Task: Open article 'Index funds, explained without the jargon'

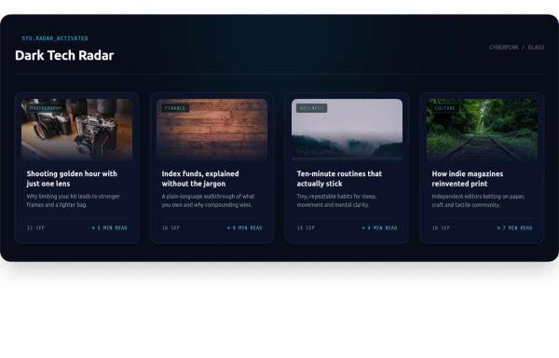Action: pyautogui.click(x=200, y=179)
